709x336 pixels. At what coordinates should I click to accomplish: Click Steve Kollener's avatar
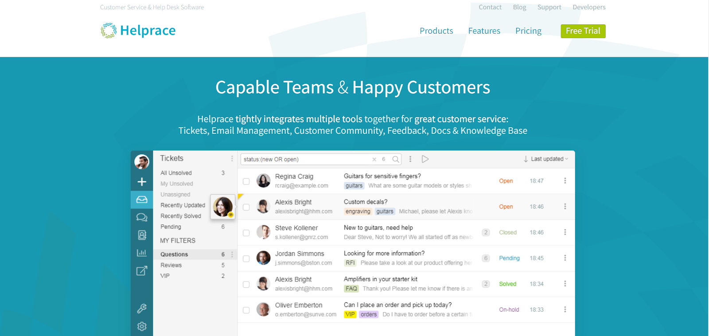point(264,232)
